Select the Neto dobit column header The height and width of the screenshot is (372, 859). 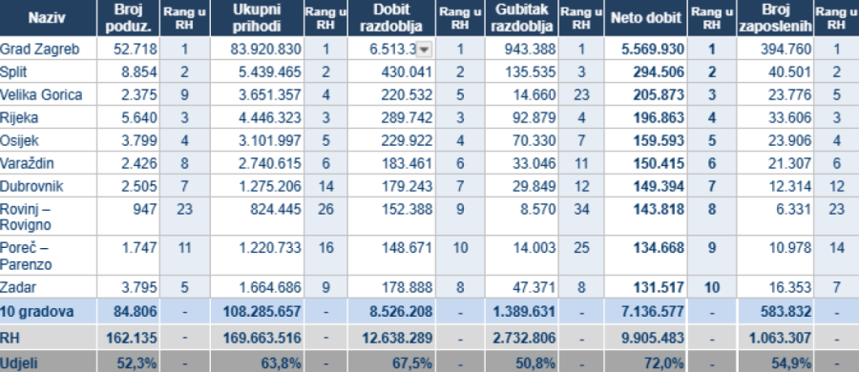click(x=646, y=18)
